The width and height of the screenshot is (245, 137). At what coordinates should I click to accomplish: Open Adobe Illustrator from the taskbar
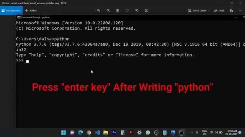tap(131, 132)
